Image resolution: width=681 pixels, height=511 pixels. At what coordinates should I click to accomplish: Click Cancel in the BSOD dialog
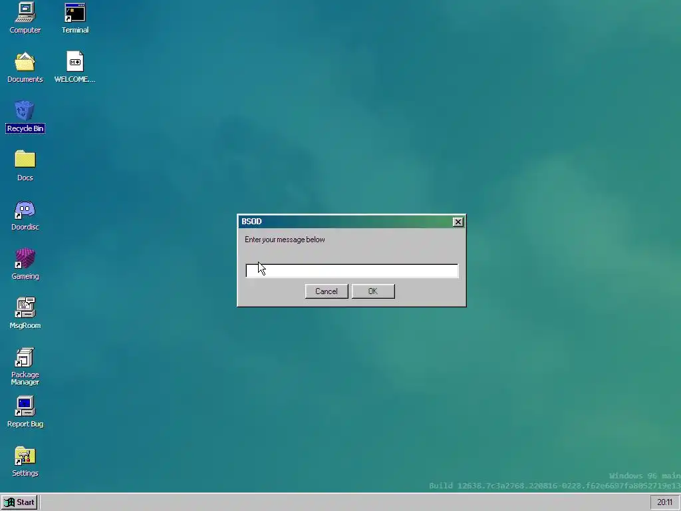327,291
